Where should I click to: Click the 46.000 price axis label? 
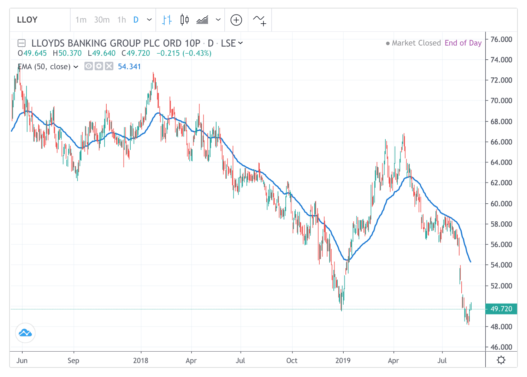[x=501, y=347]
